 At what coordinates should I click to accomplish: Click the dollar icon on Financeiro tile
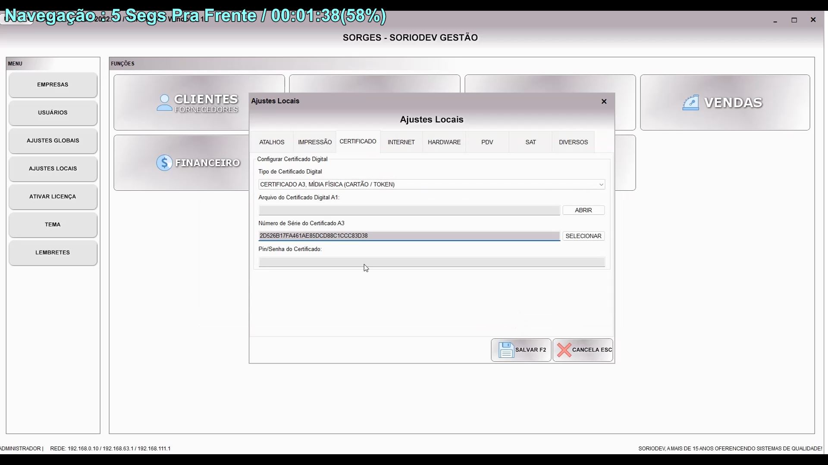click(x=164, y=163)
